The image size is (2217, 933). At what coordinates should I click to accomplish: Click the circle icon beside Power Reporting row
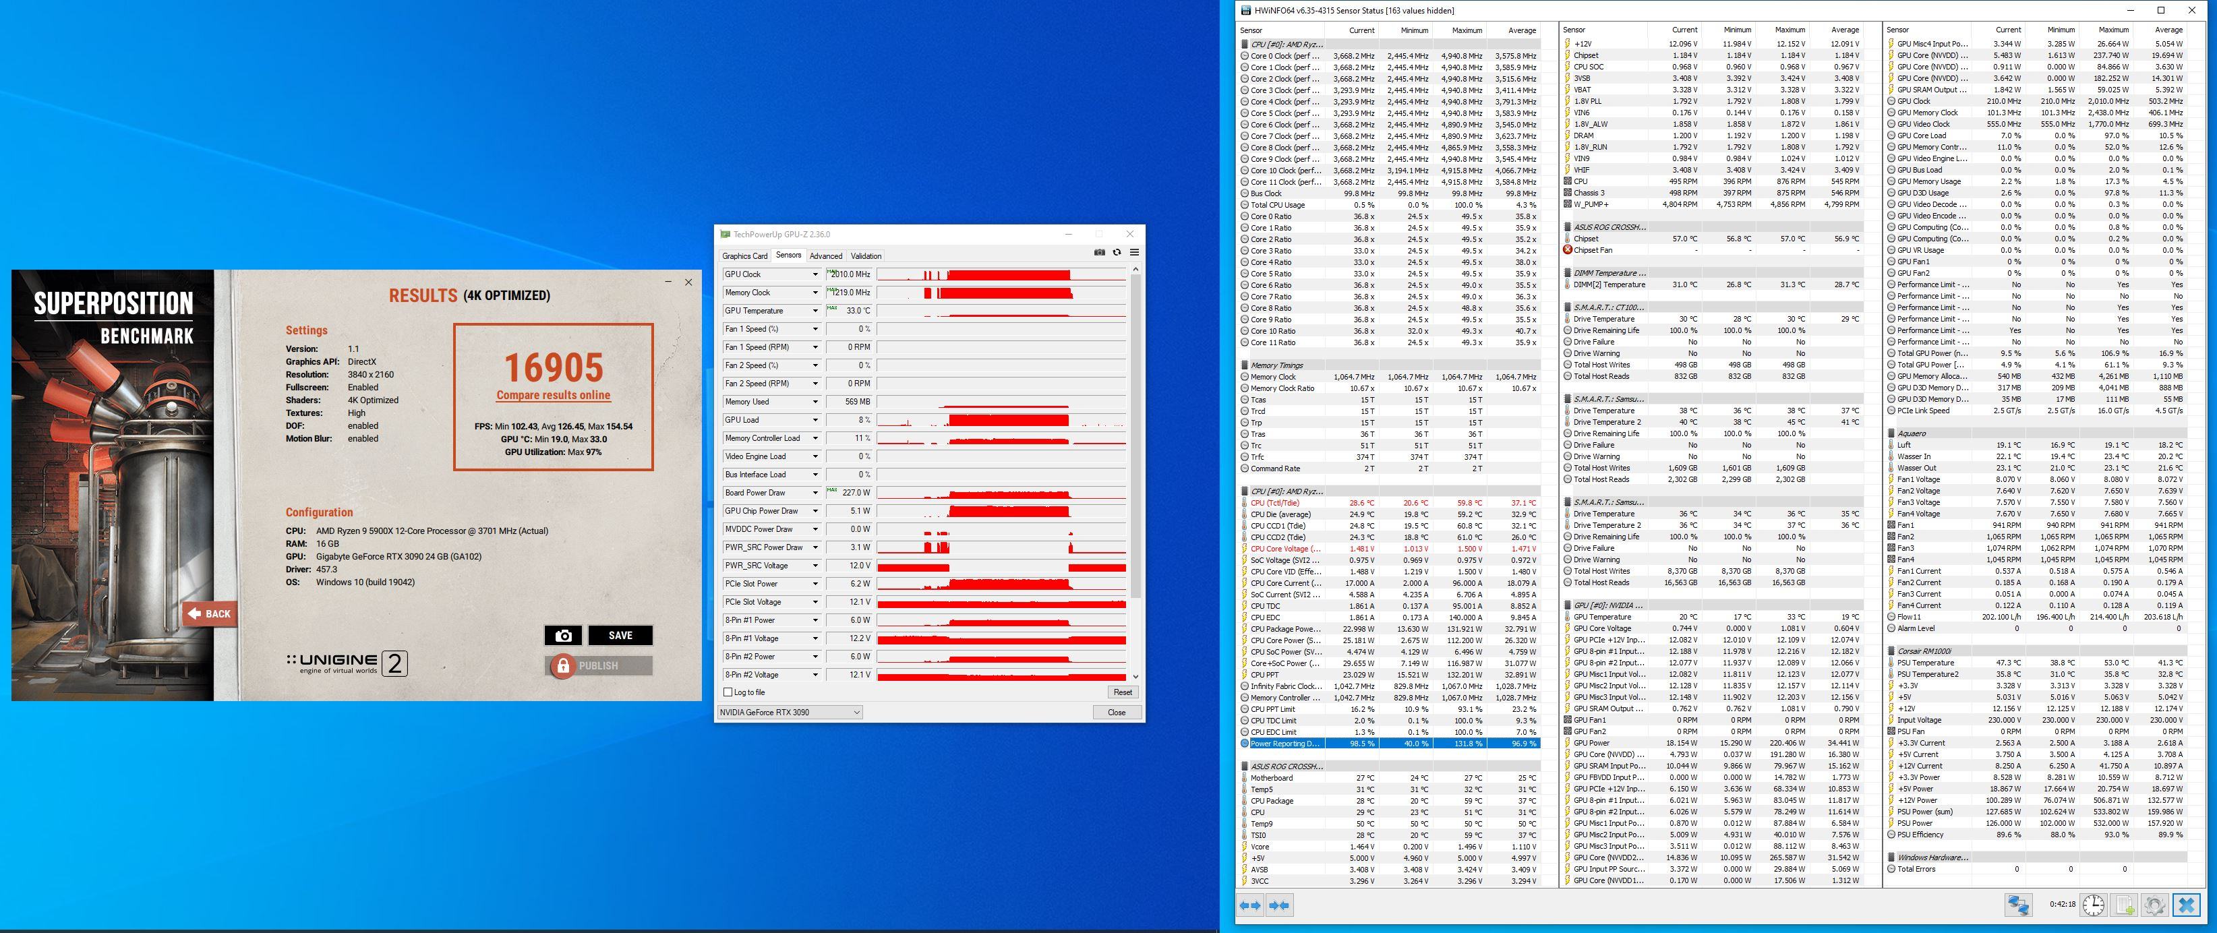click(1245, 744)
